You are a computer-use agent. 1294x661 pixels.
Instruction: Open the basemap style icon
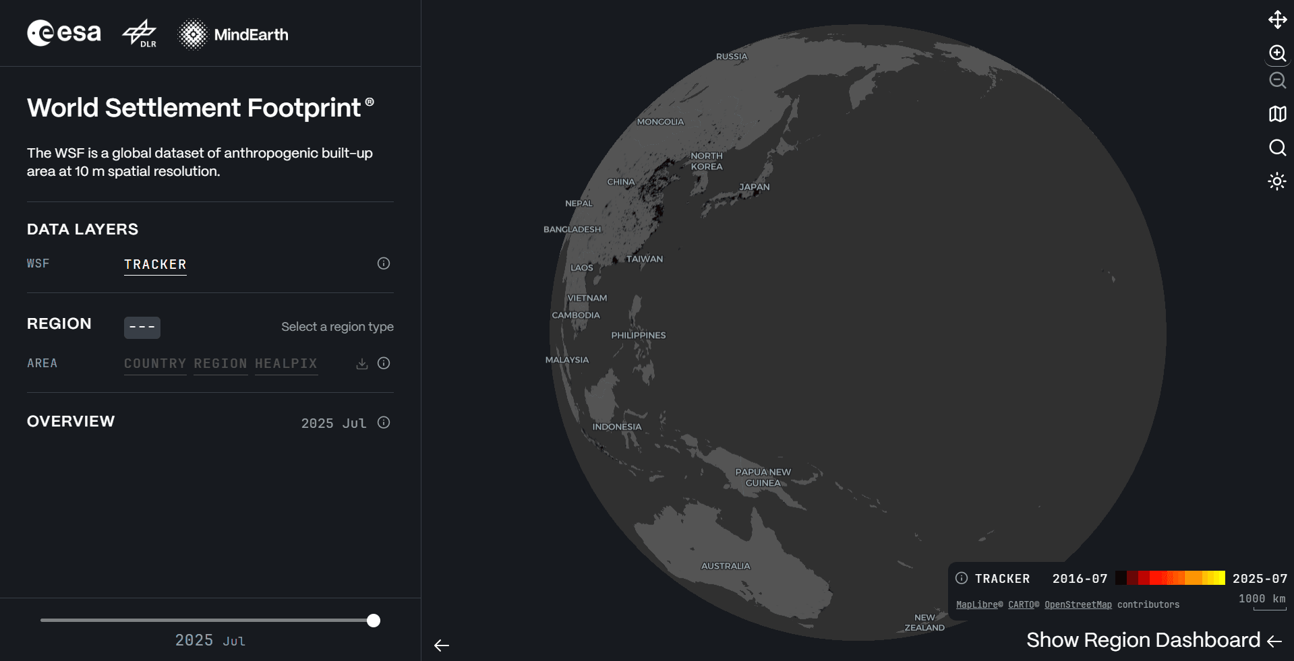(1277, 114)
